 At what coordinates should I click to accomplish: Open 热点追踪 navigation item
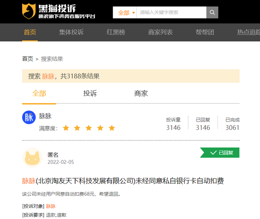click(248, 32)
